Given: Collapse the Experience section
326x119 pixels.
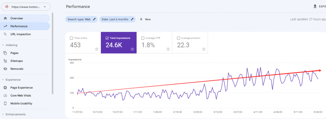Looking at the screenshot, I should (x=3, y=80).
